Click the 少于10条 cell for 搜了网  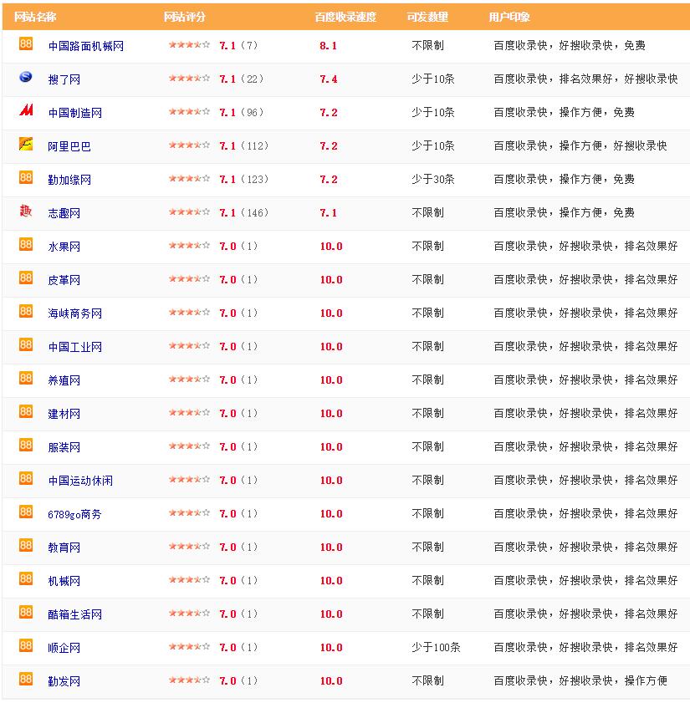[433, 79]
